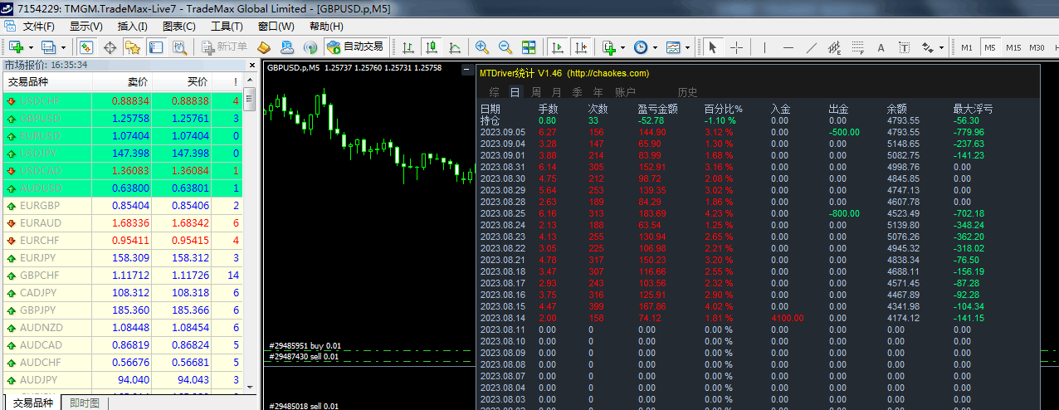Select the Fibonacci retracement tool
Image resolution: width=1059 pixels, height=410 pixels.
click(857, 47)
